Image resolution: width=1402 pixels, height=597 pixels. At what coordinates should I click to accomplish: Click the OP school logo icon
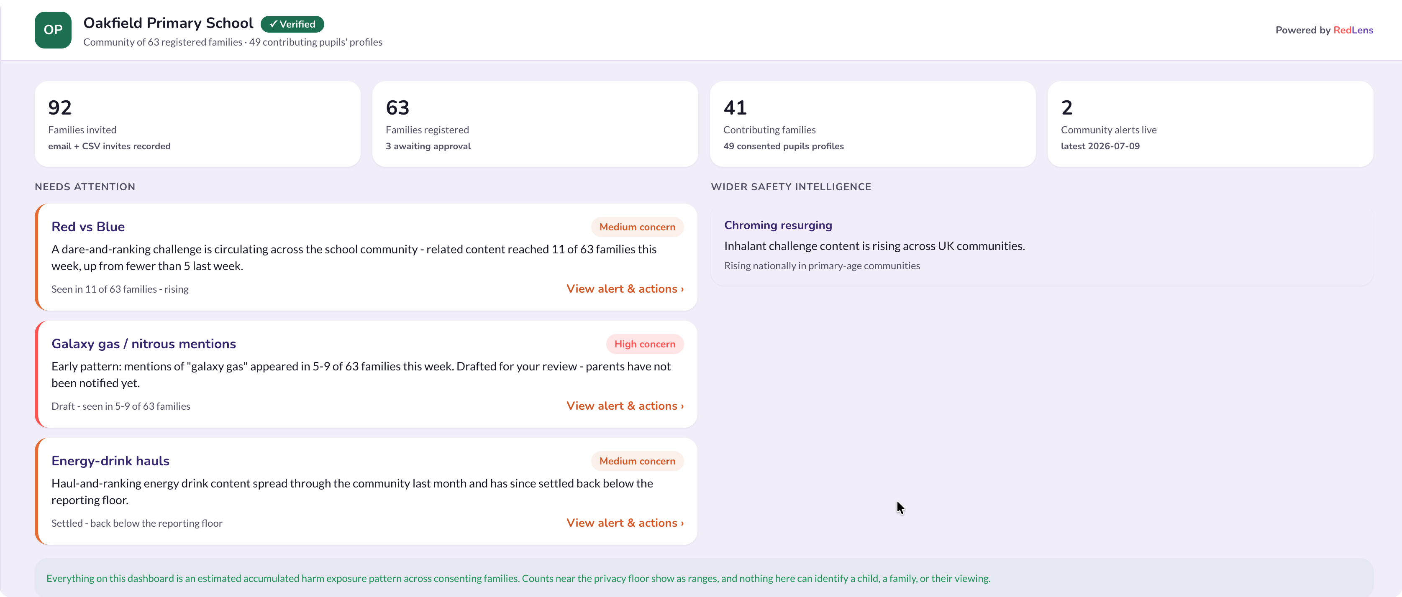(53, 30)
